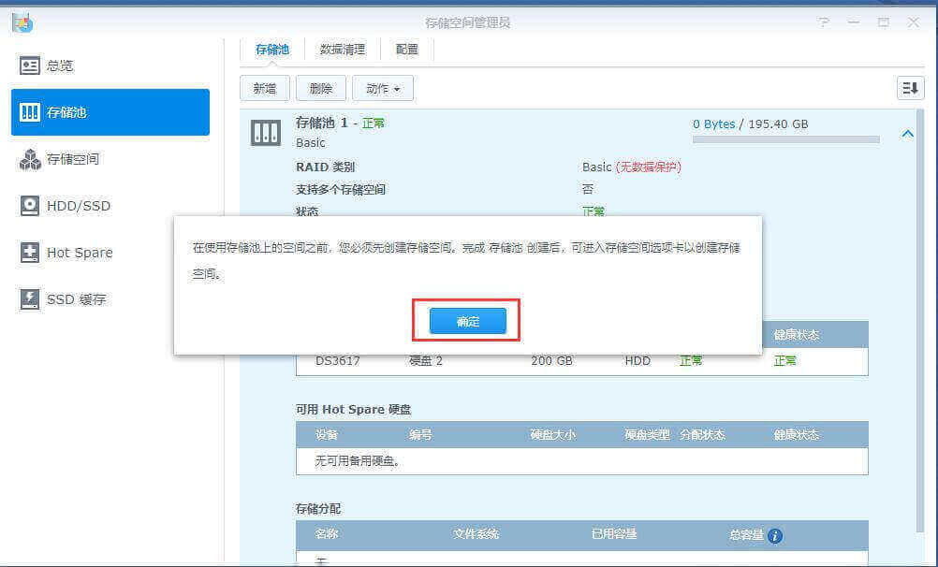Click the 200 GB size cell

pyautogui.click(x=551, y=360)
